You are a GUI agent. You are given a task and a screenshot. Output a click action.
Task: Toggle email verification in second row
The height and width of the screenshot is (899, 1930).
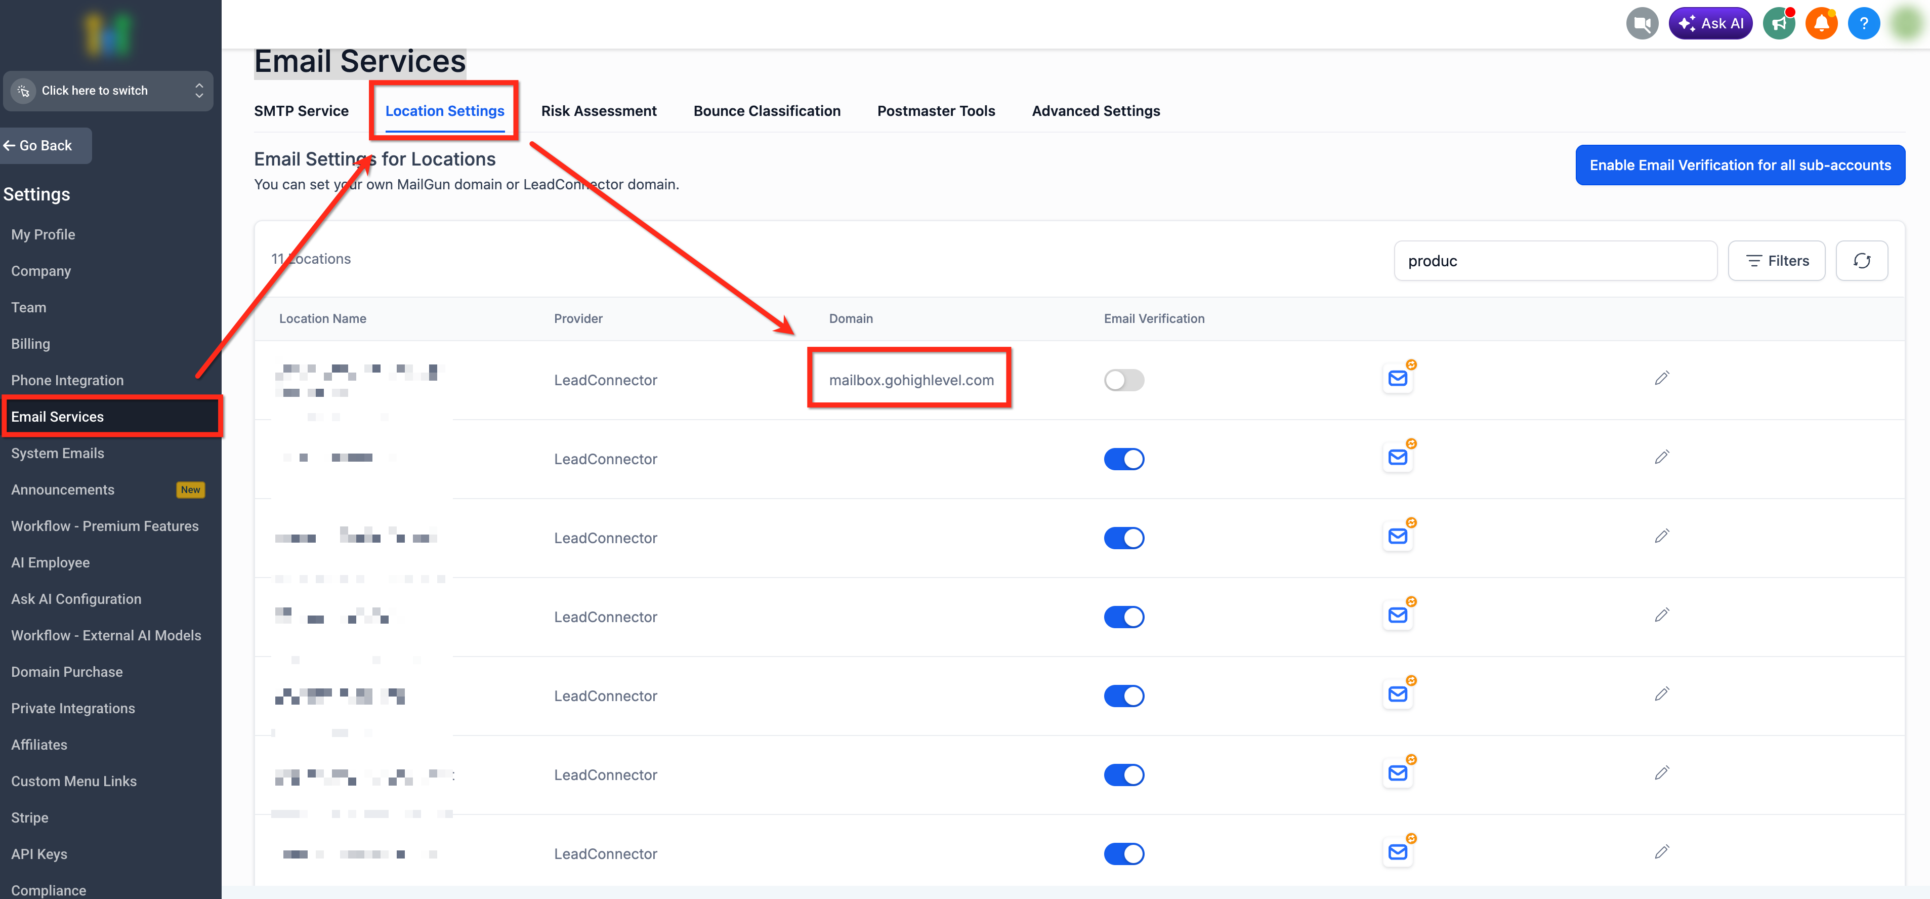click(x=1124, y=459)
